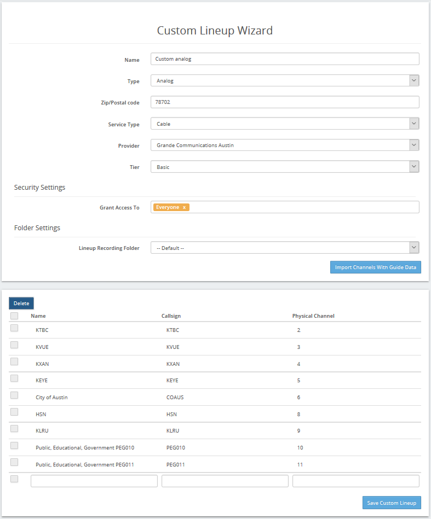Viewport: 431px width, 519px height.
Task: Remove the Everyone access tag
Action: pyautogui.click(x=184, y=207)
